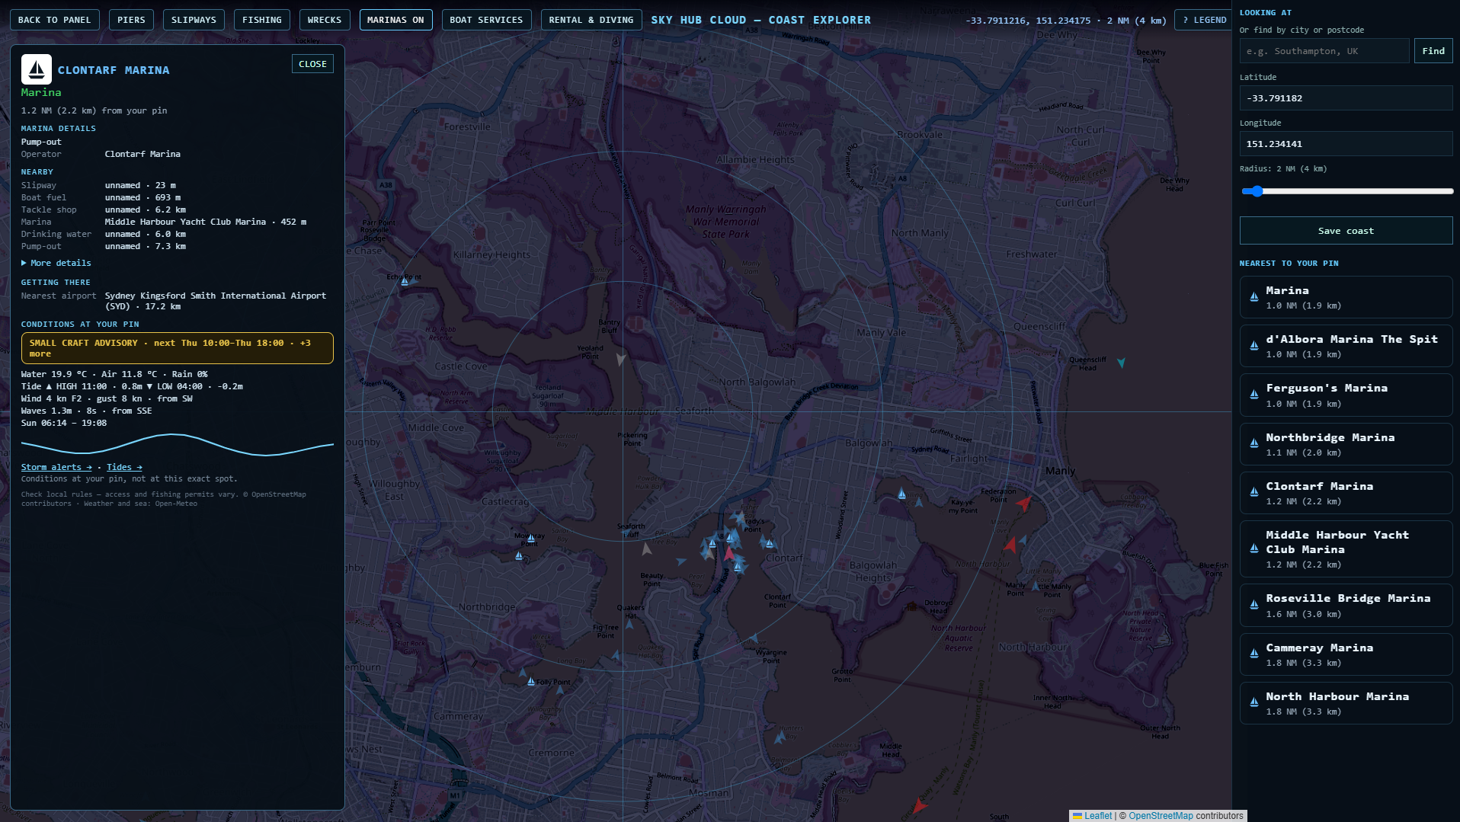This screenshot has height=822, width=1460.
Task: Enable the Fishing layer filter
Action: point(261,20)
